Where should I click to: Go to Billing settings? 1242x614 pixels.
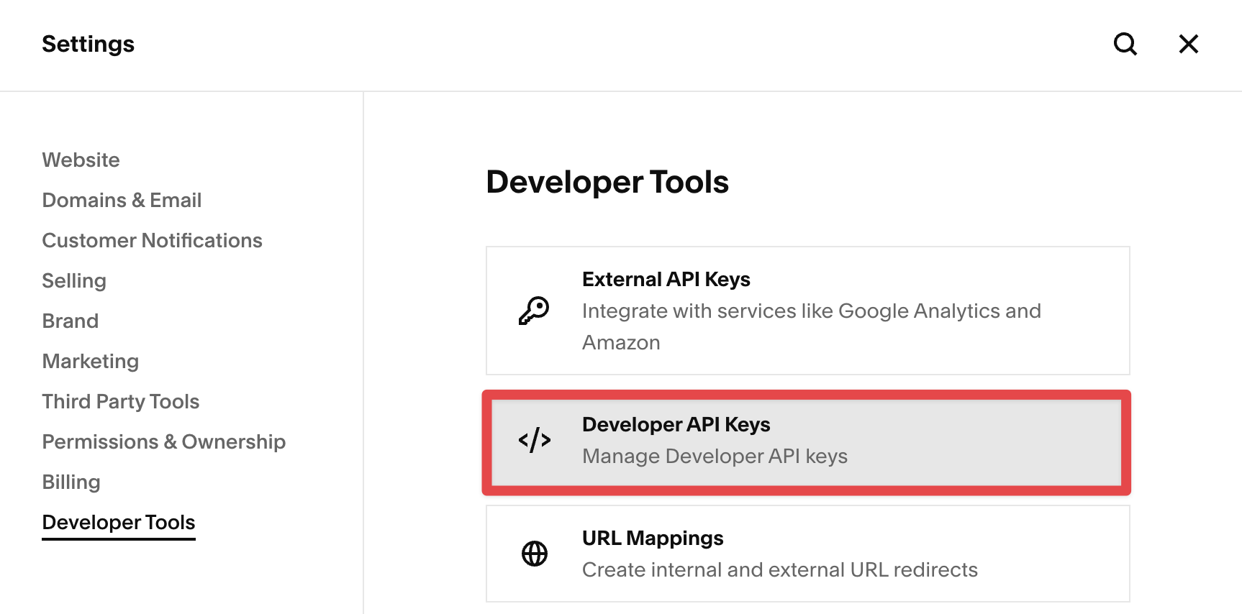point(71,482)
